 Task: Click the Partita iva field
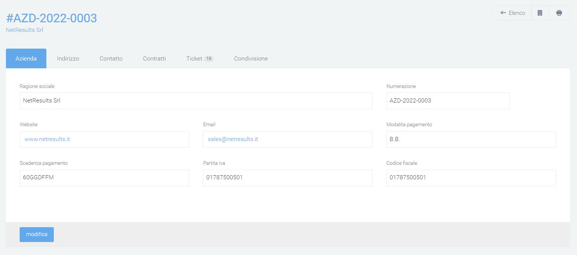click(x=288, y=178)
